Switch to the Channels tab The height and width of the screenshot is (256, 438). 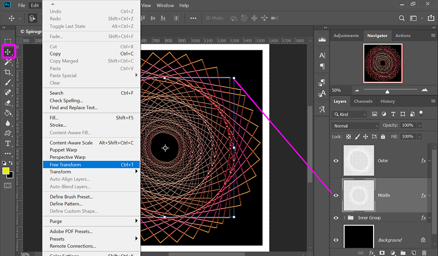pyautogui.click(x=363, y=101)
